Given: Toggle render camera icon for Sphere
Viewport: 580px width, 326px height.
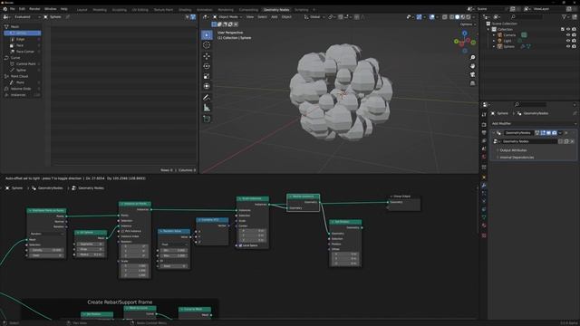Looking at the screenshot, I should coord(574,46).
